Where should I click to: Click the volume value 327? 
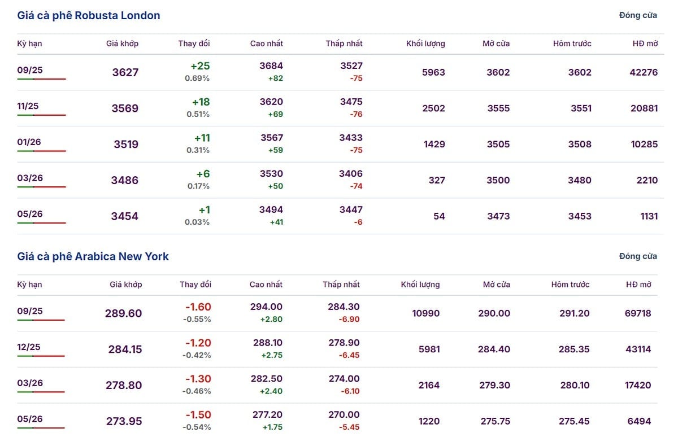point(437,181)
